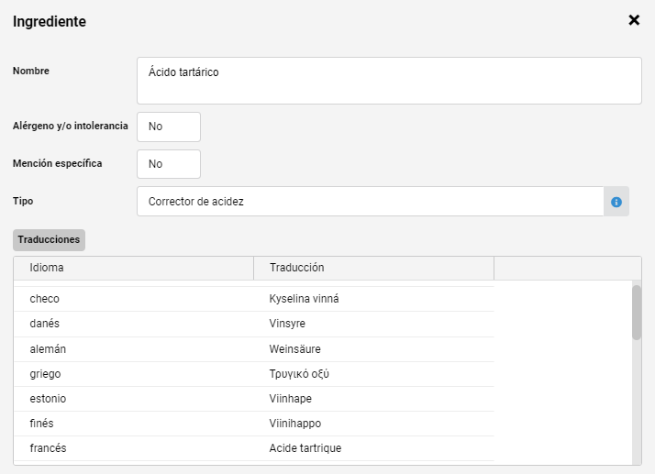Select the Kyselina vinná translation
Image resolution: width=655 pixels, height=474 pixels.
(x=374, y=299)
